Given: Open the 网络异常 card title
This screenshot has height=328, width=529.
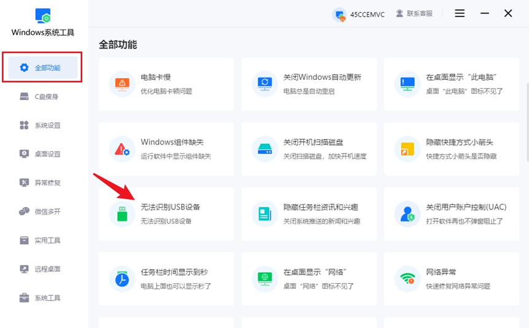Looking at the screenshot, I should [x=441, y=272].
